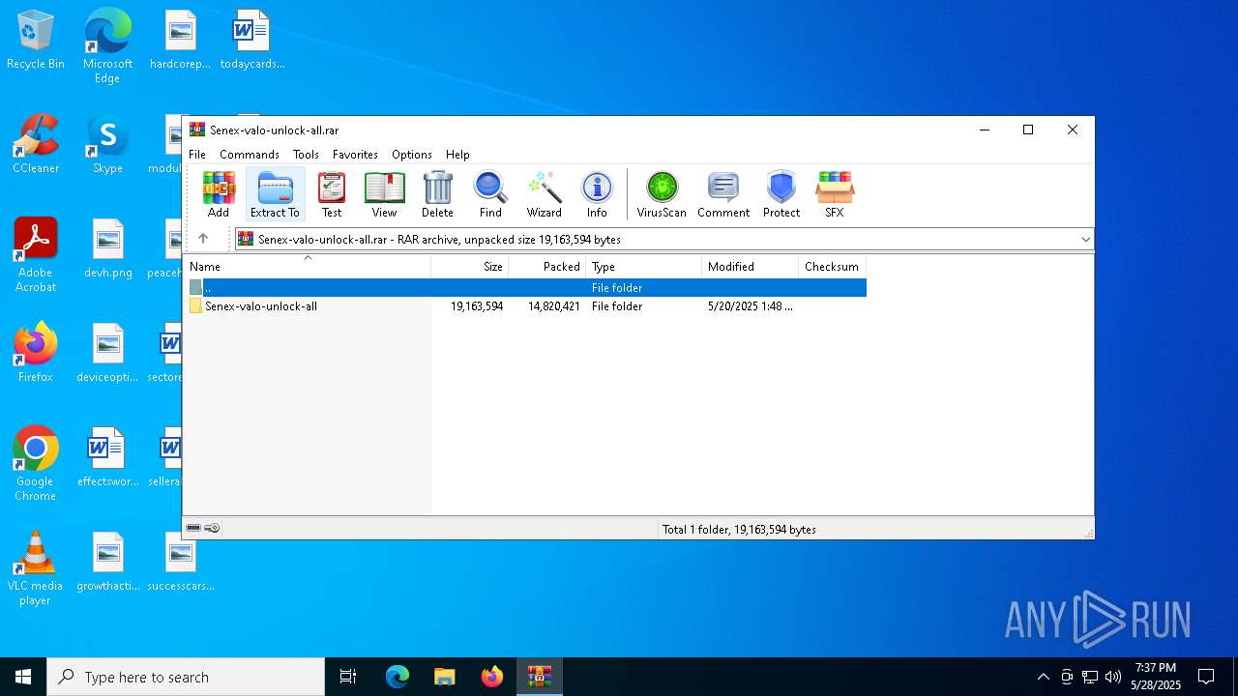
Task: Sort by the Modified column header
Action: click(751, 267)
